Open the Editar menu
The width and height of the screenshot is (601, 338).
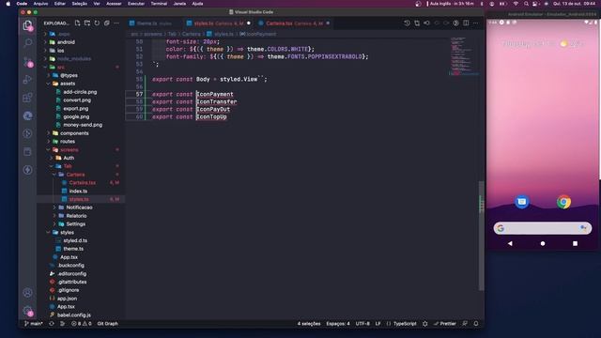click(60, 4)
